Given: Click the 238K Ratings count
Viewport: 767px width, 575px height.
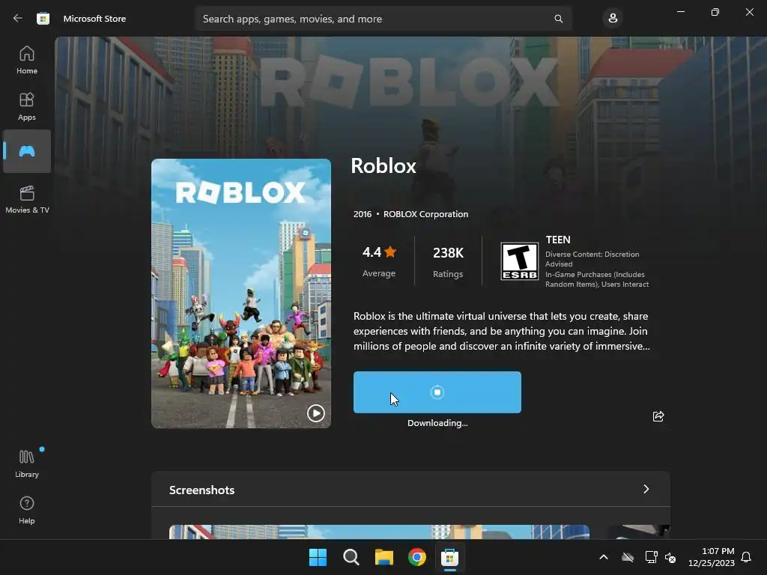Looking at the screenshot, I should (448, 262).
